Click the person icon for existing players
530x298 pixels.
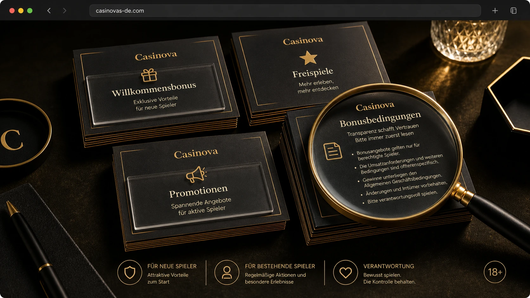click(x=227, y=272)
